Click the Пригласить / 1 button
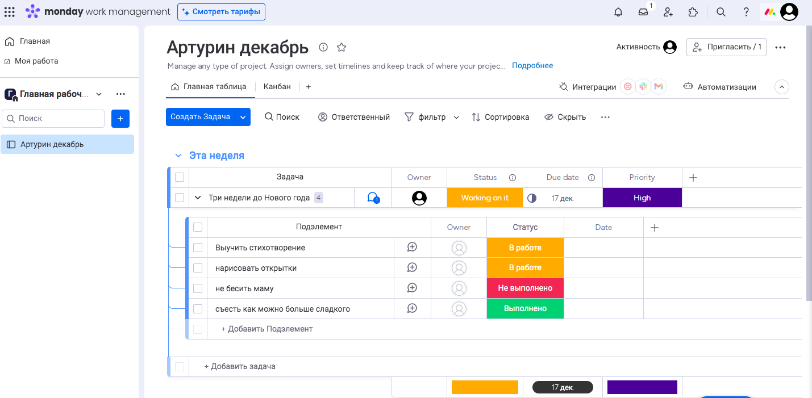812x398 pixels. point(726,47)
